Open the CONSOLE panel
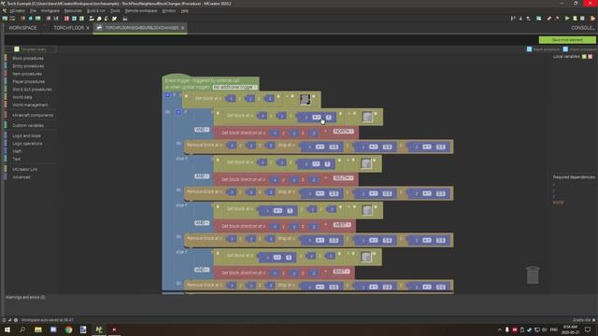This screenshot has width=598, height=336. [x=582, y=28]
